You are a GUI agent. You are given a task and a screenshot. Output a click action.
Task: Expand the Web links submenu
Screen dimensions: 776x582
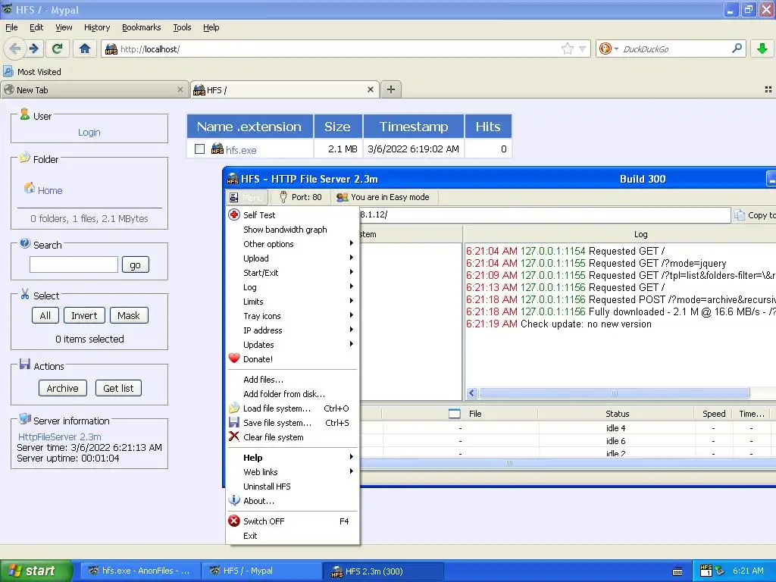tap(292, 472)
